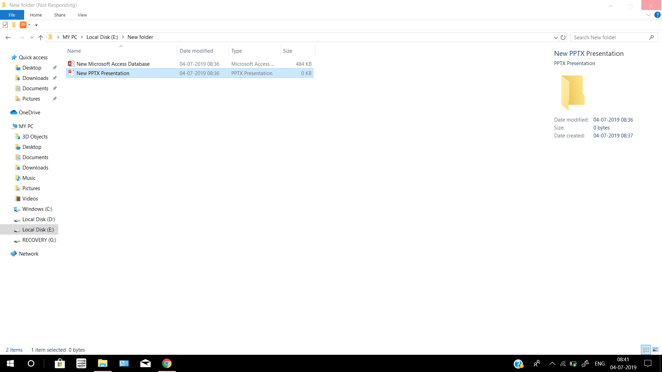The height and width of the screenshot is (372, 662).
Task: Go back with the left arrow button
Action: point(8,38)
